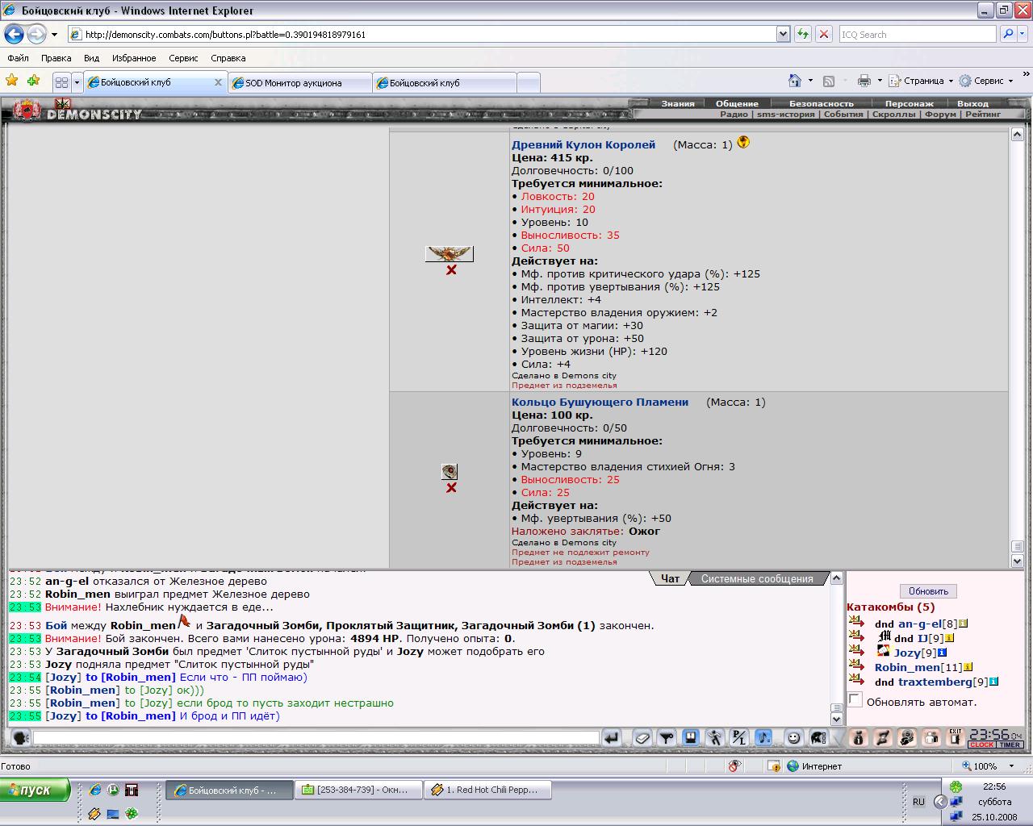Click the P/L translit icon
The height and width of the screenshot is (826, 1033).
click(x=739, y=737)
